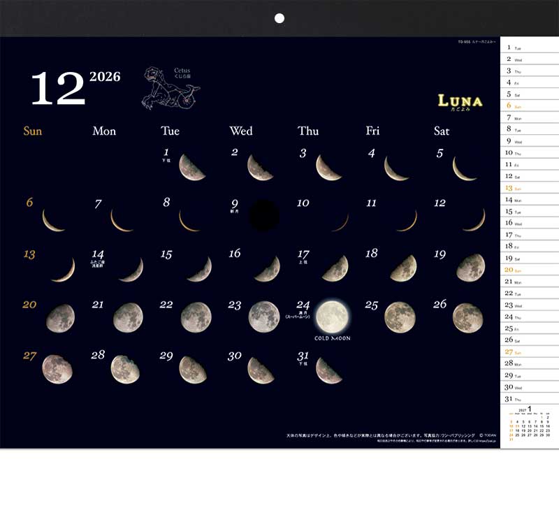The width and height of the screenshot is (559, 522).
Task: Select the crescent moon image beside date 12
Action: pos(474,220)
